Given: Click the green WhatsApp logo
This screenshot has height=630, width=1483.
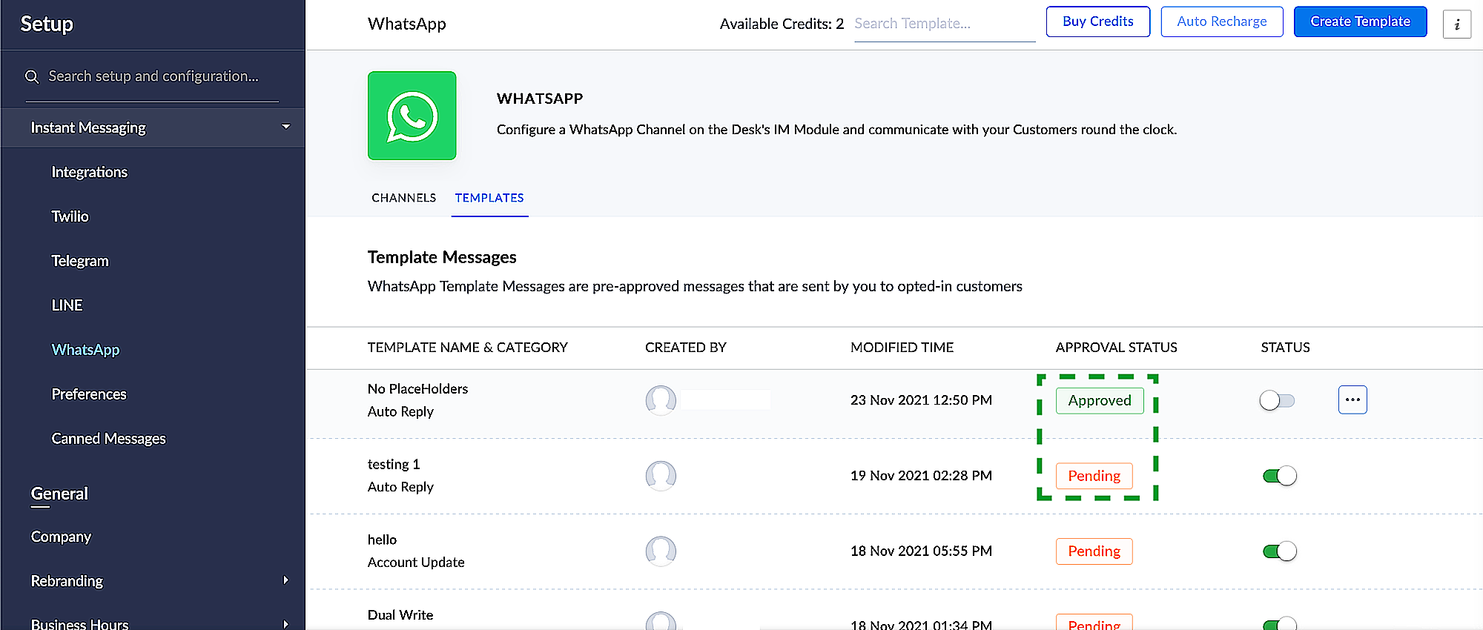Looking at the screenshot, I should coord(412,116).
